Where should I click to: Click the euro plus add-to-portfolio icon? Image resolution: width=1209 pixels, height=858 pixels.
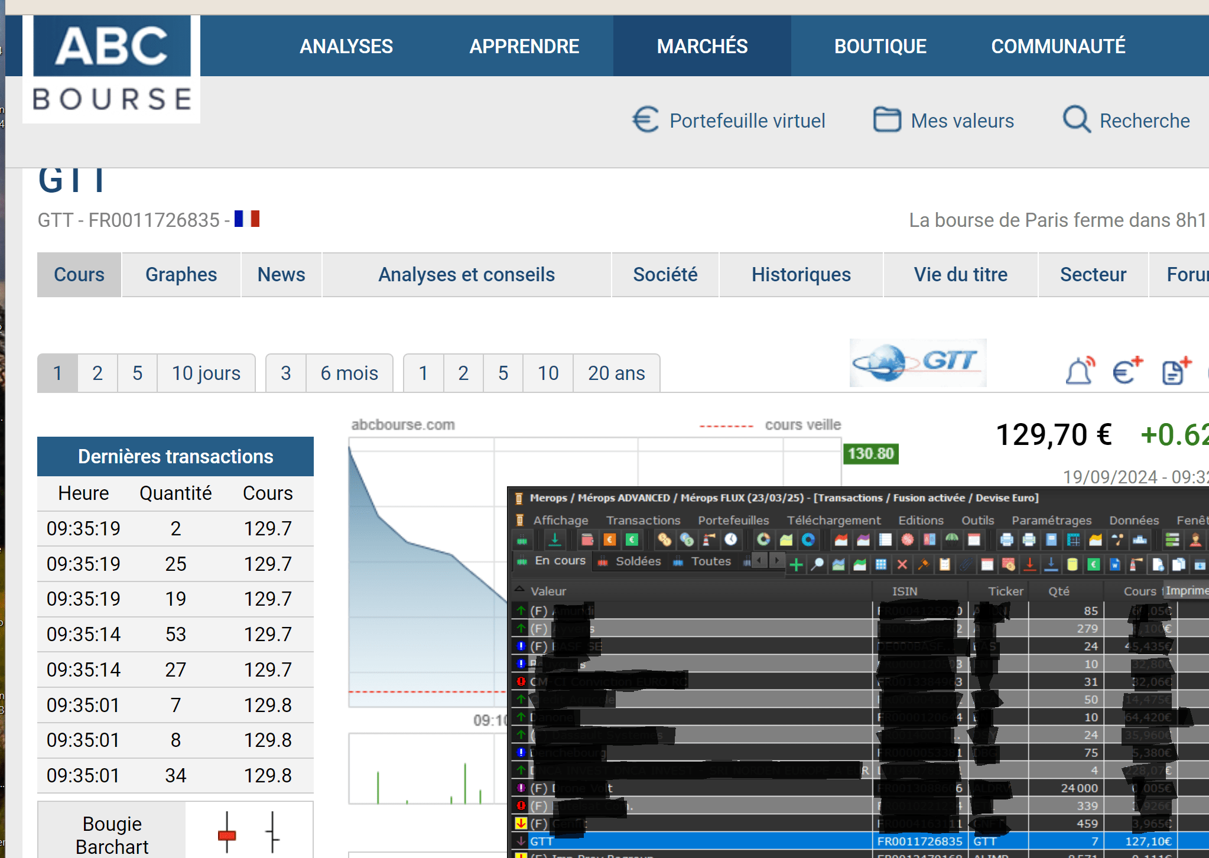(1127, 371)
